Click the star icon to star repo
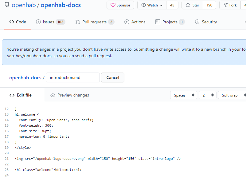246x178 pixels. click(188, 5)
